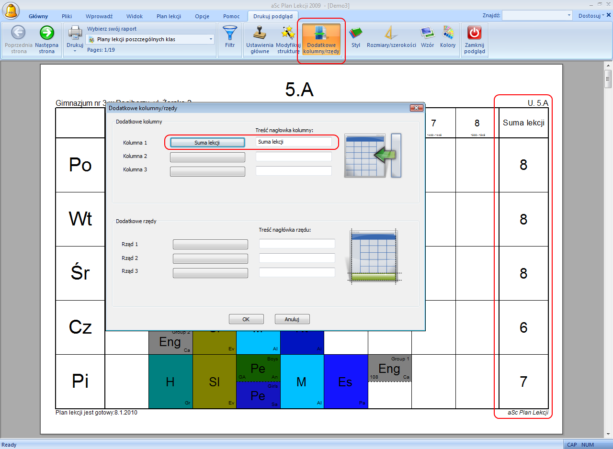The width and height of the screenshot is (613, 449).
Task: Click Kolumna 3 header text field
Action: pos(294,171)
